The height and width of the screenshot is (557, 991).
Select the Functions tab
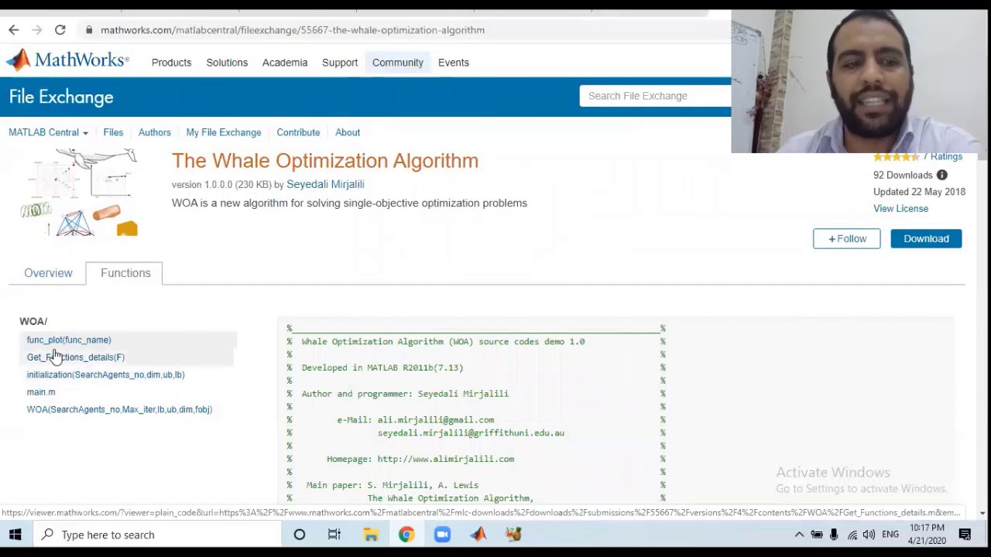coord(125,273)
